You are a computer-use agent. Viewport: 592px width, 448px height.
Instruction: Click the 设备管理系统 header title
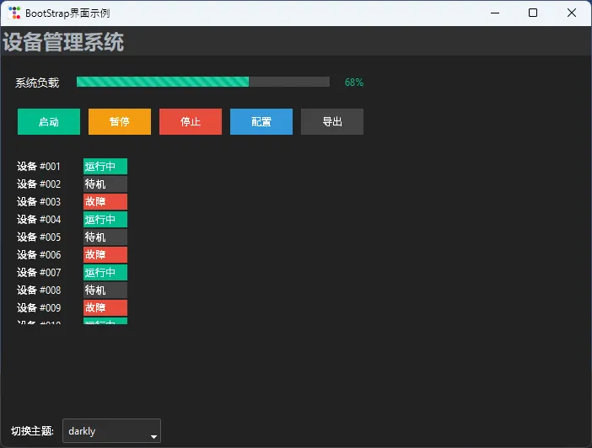coord(63,42)
